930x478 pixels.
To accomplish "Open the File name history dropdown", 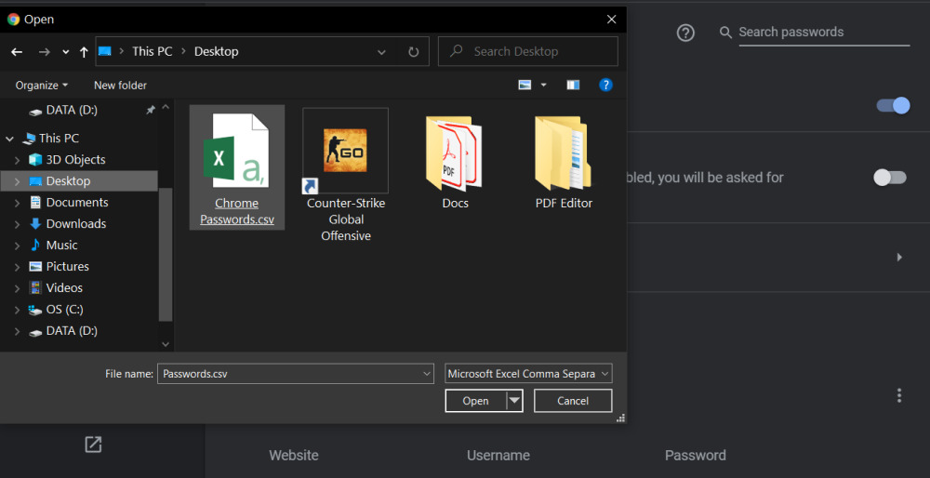I will point(427,374).
